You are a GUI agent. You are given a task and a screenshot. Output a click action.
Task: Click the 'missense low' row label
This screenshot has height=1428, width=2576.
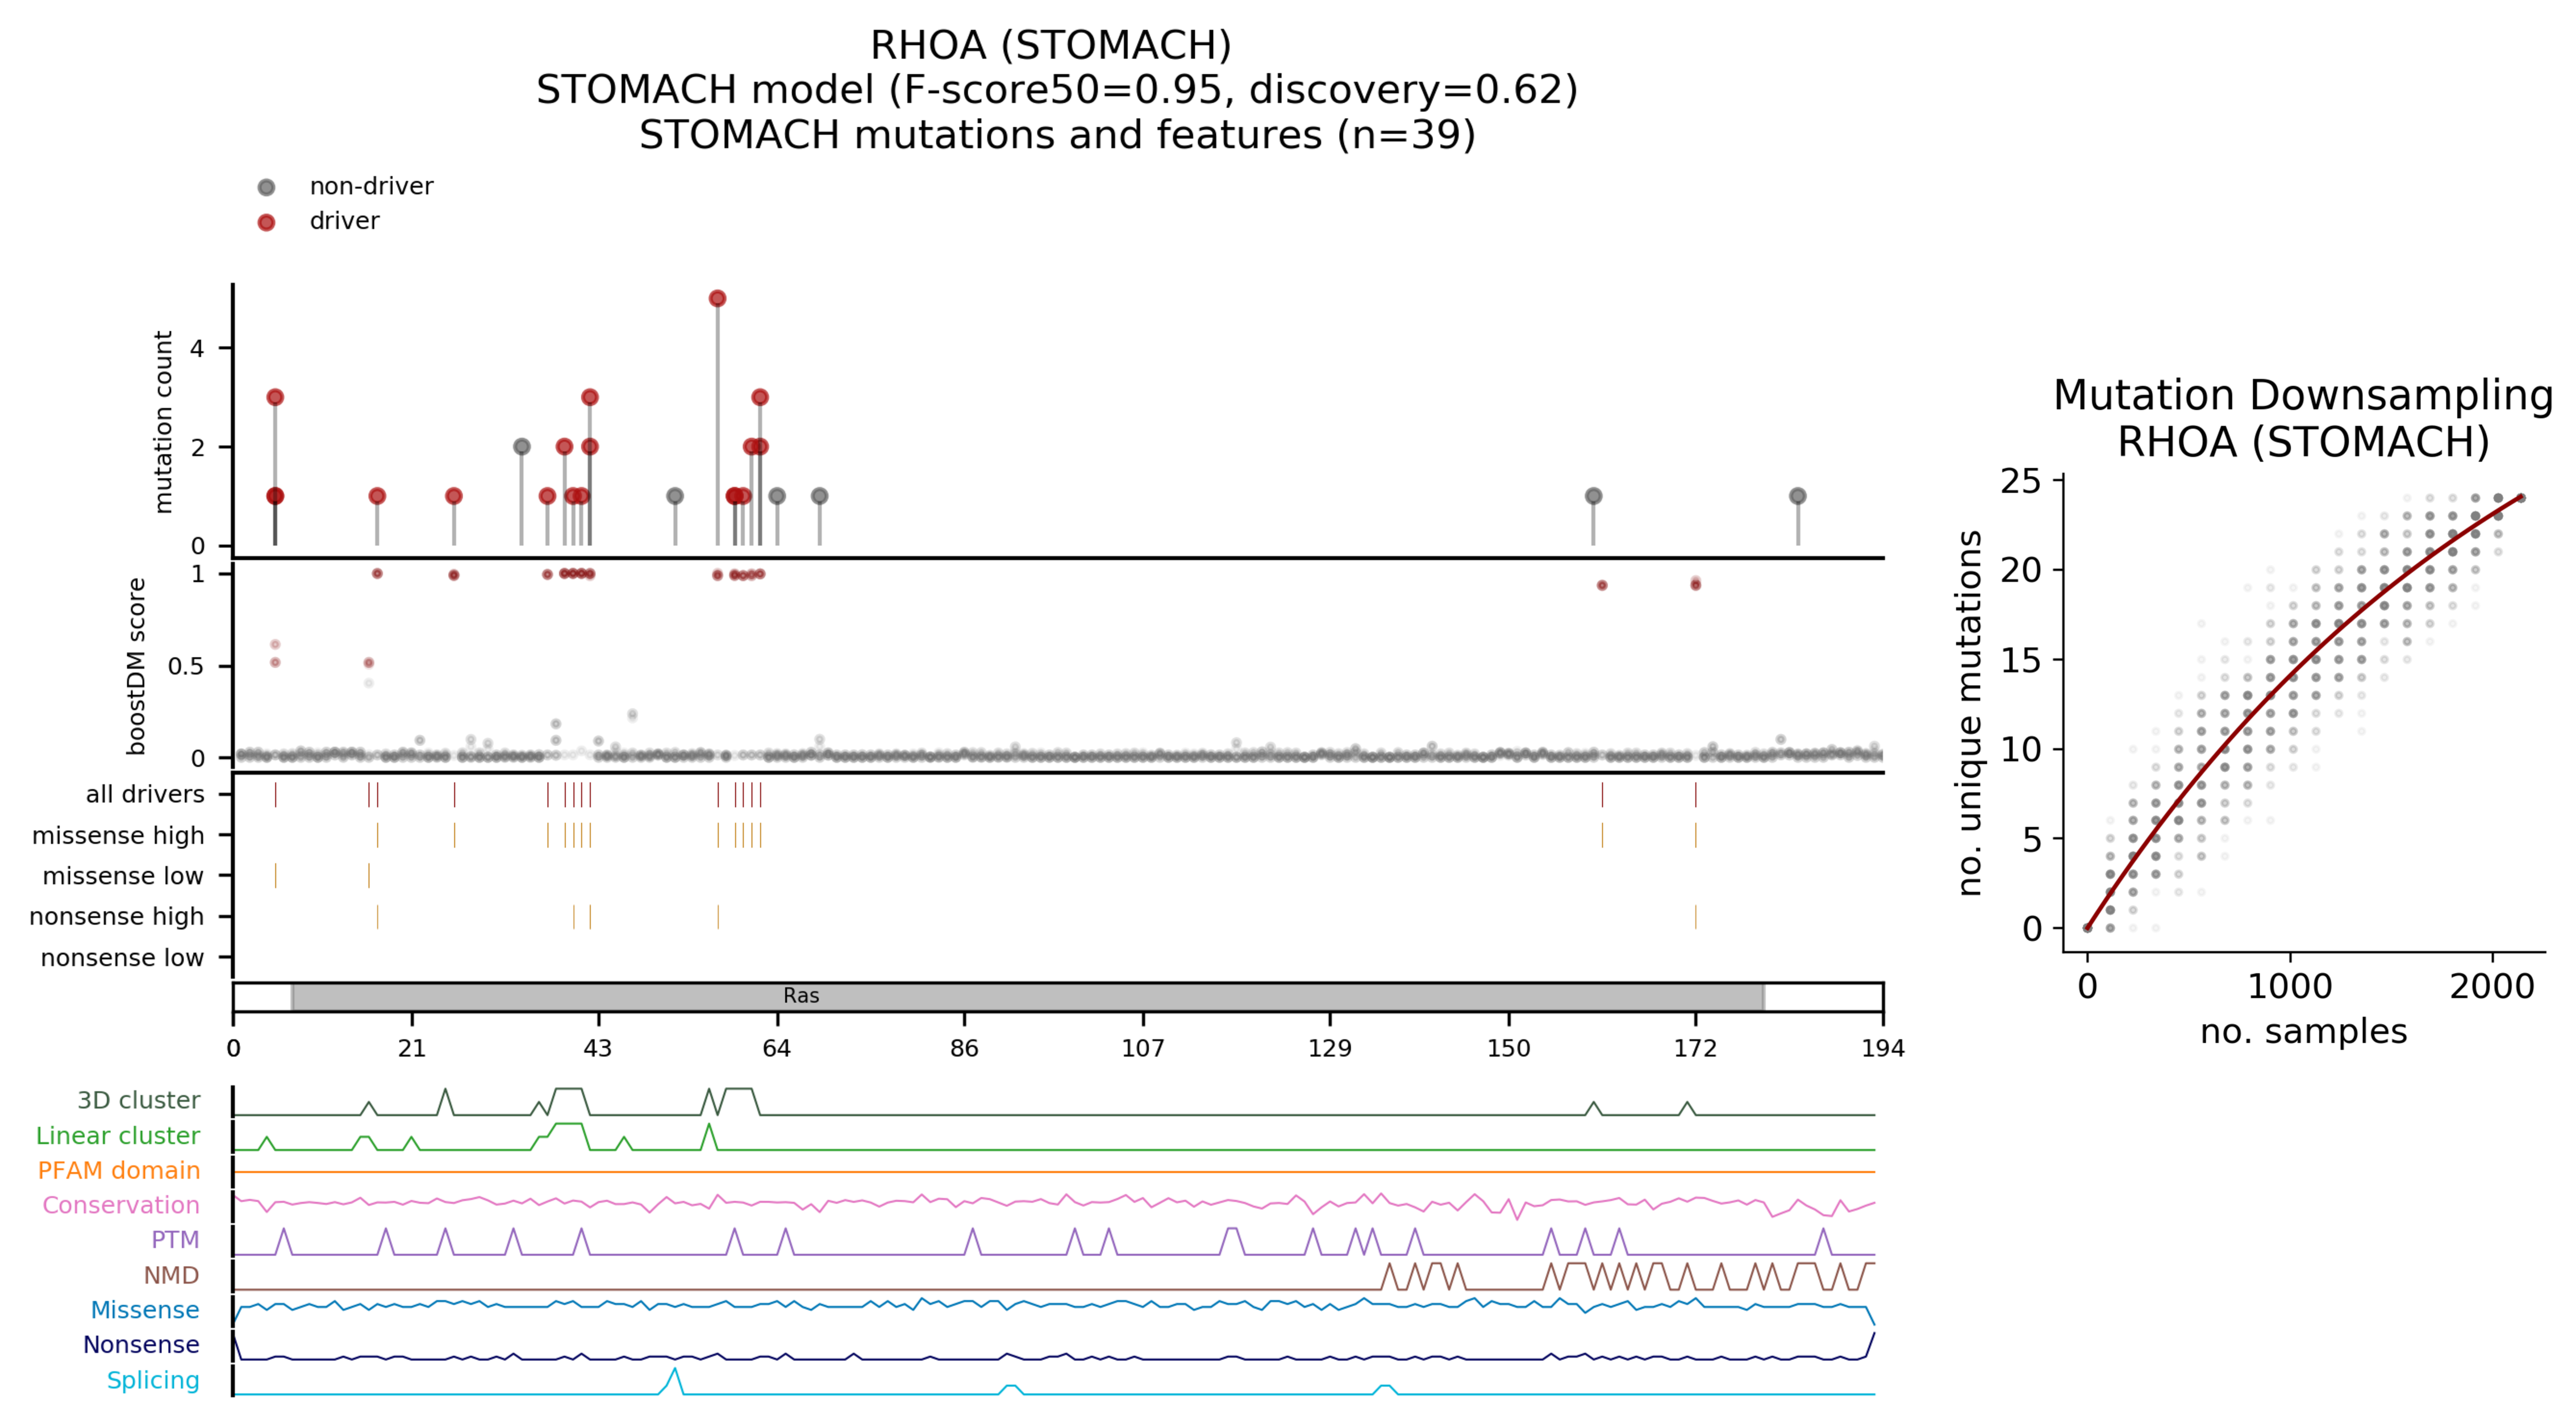[x=123, y=876]
